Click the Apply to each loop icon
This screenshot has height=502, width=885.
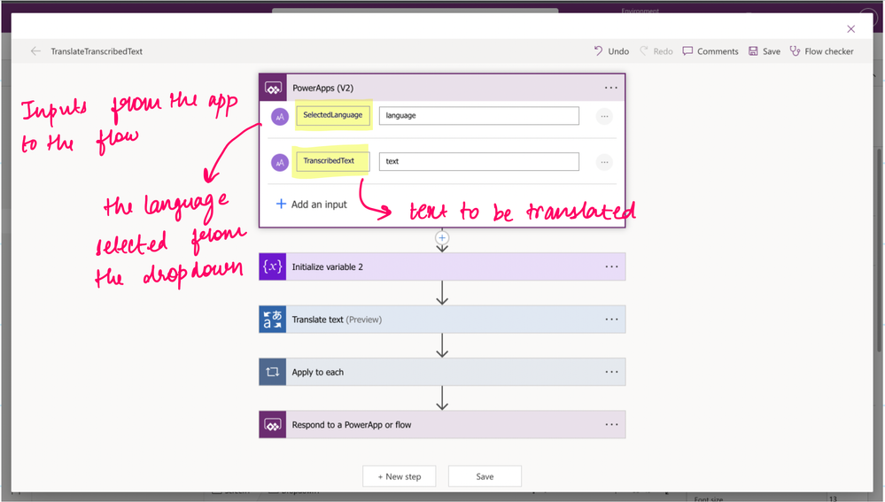(273, 372)
